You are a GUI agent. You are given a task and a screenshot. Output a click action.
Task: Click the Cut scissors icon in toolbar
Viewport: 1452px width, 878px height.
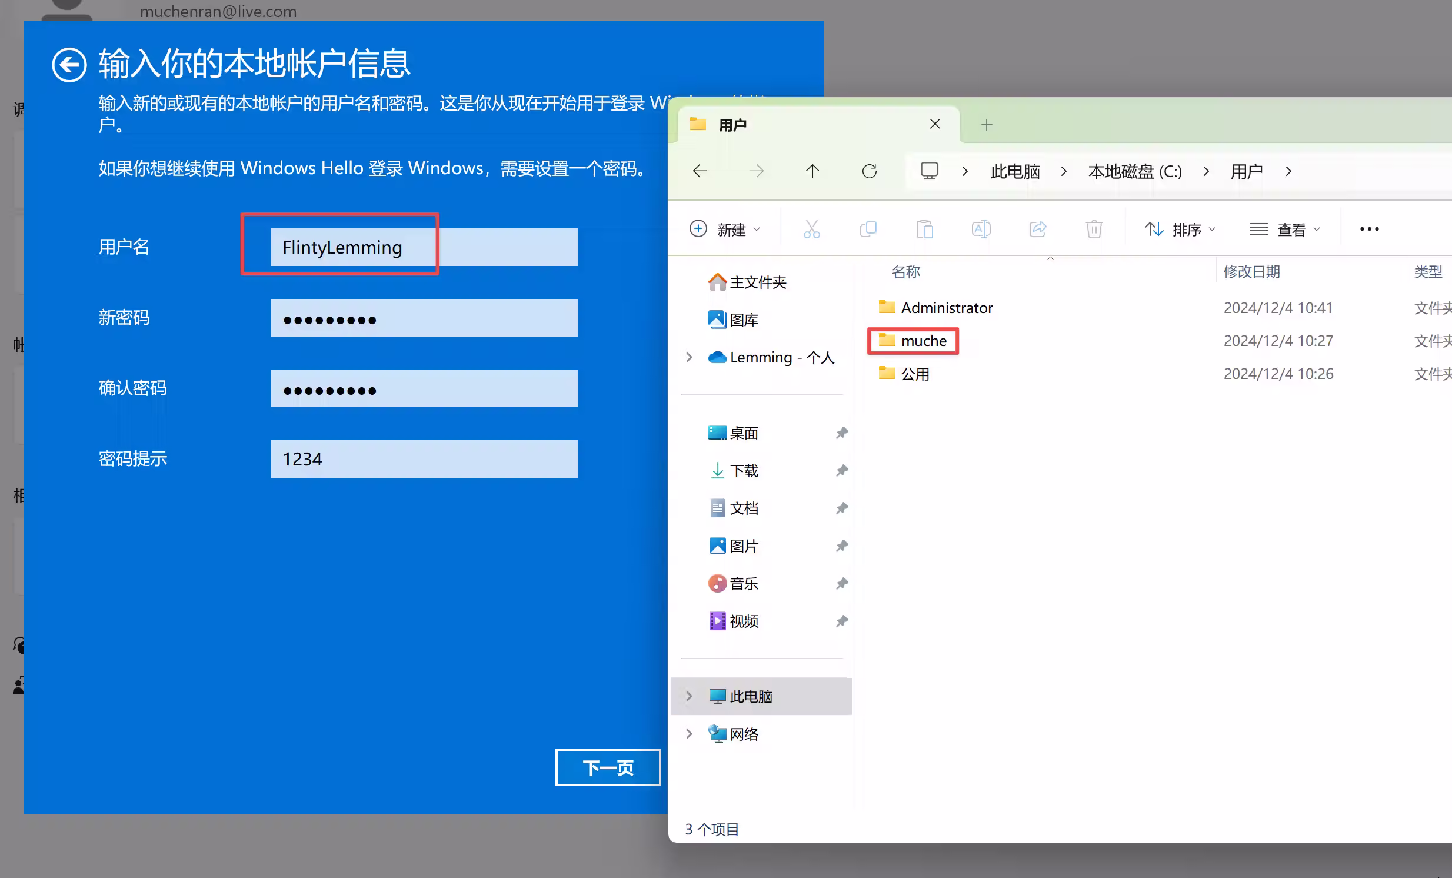811,230
